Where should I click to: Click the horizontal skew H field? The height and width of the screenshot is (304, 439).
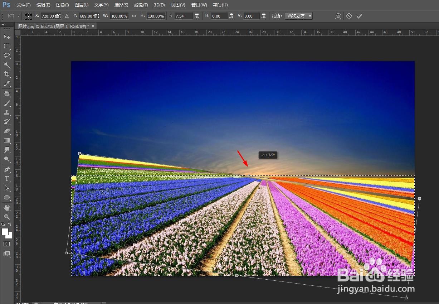[219, 16]
